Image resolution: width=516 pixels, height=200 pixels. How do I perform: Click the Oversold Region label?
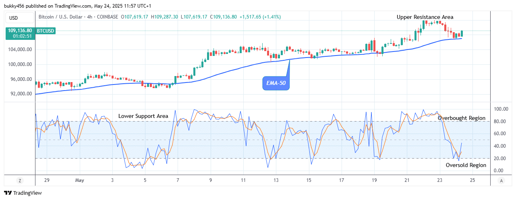pyautogui.click(x=466, y=165)
